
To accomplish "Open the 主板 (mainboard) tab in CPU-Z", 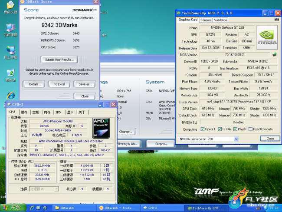I will [36, 112].
